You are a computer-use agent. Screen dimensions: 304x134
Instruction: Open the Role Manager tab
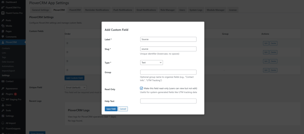(x=167, y=10)
